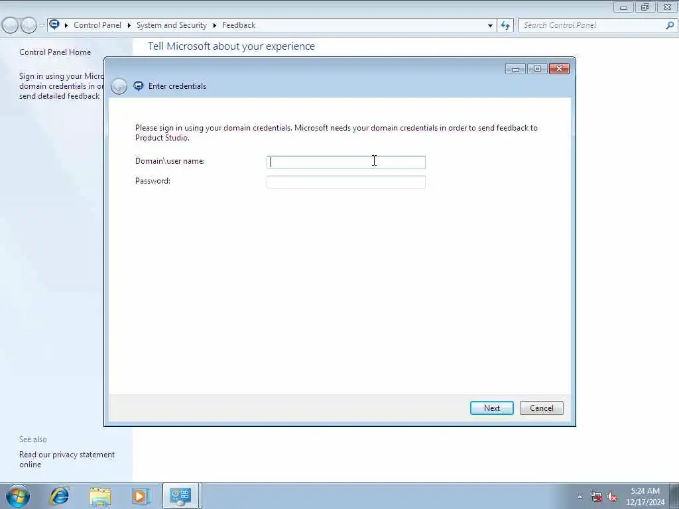Close the Control Panel window
The width and height of the screenshot is (679, 509).
(667, 7)
